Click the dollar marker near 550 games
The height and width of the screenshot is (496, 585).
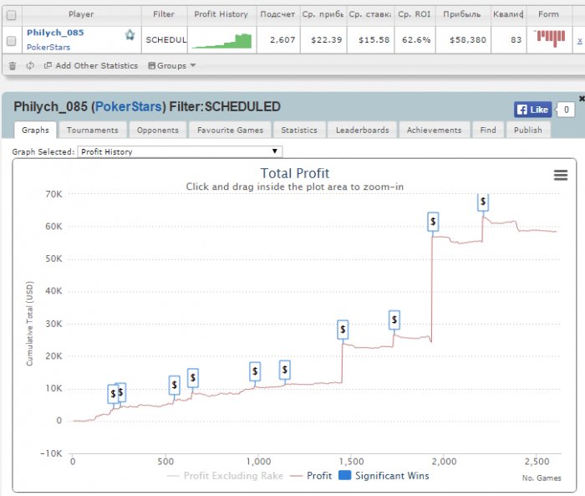[x=174, y=385]
